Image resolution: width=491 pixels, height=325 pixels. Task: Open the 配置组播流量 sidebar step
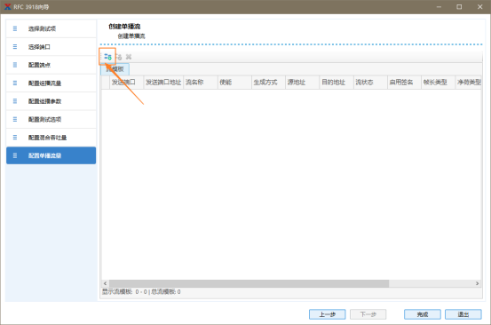click(51, 83)
